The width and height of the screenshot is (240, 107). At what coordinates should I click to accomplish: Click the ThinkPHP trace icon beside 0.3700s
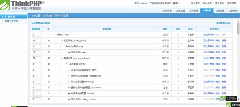pos(223,99)
